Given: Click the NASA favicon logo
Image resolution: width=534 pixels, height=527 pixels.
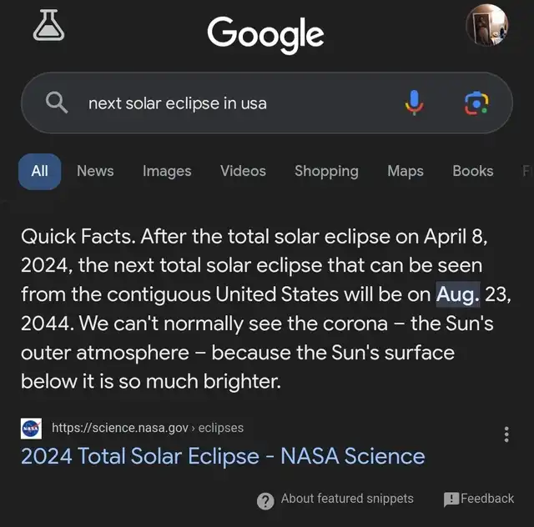Looking at the screenshot, I should [x=31, y=428].
